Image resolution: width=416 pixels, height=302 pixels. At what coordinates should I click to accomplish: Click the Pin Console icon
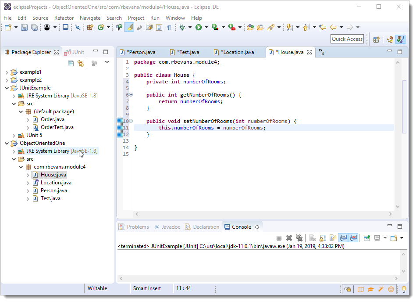pyautogui.click(x=366, y=238)
